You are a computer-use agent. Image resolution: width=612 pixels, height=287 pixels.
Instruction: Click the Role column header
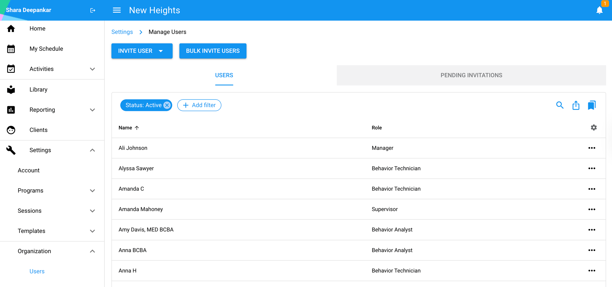(377, 128)
